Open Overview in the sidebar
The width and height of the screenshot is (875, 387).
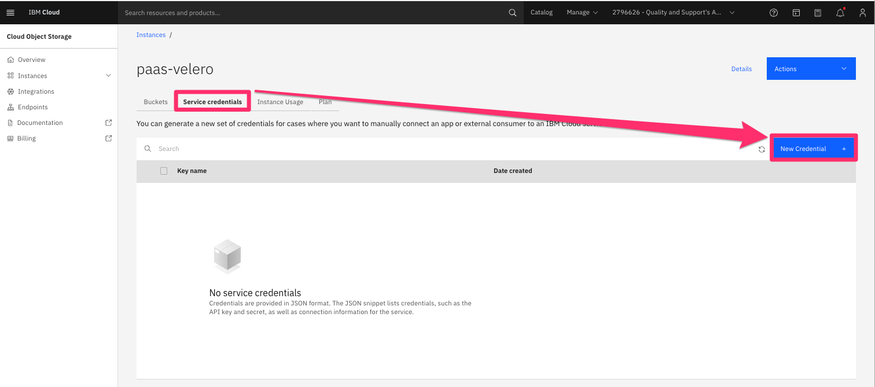pos(31,60)
